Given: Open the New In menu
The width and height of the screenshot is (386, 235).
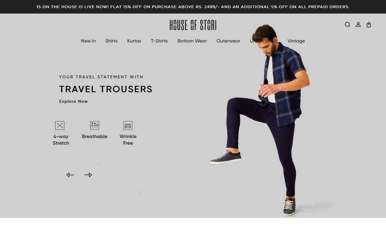Looking at the screenshot, I should point(88,41).
